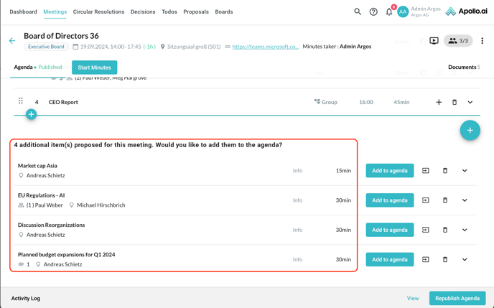Start presentation mode with the screen icon

pos(434,41)
